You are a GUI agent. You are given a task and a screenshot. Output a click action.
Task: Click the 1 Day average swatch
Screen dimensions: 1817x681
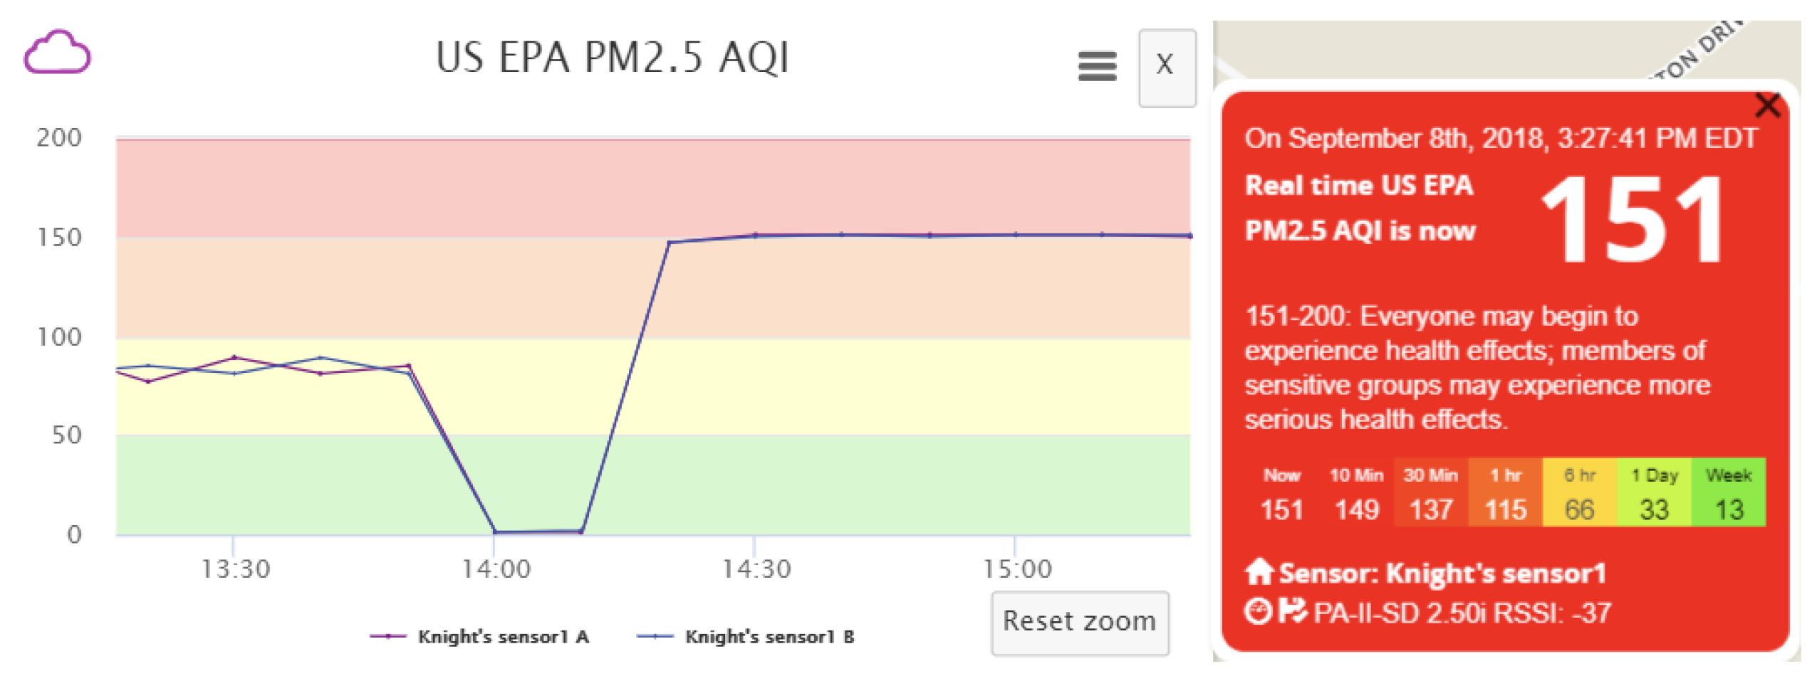coord(1654,493)
